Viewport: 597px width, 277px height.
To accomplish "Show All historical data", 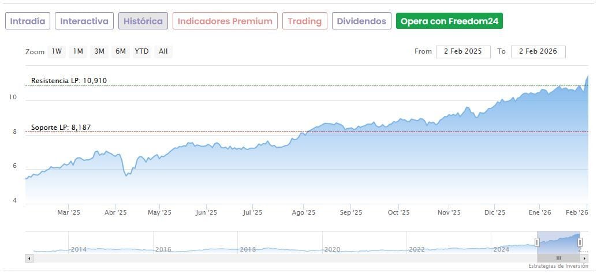I will tap(163, 51).
